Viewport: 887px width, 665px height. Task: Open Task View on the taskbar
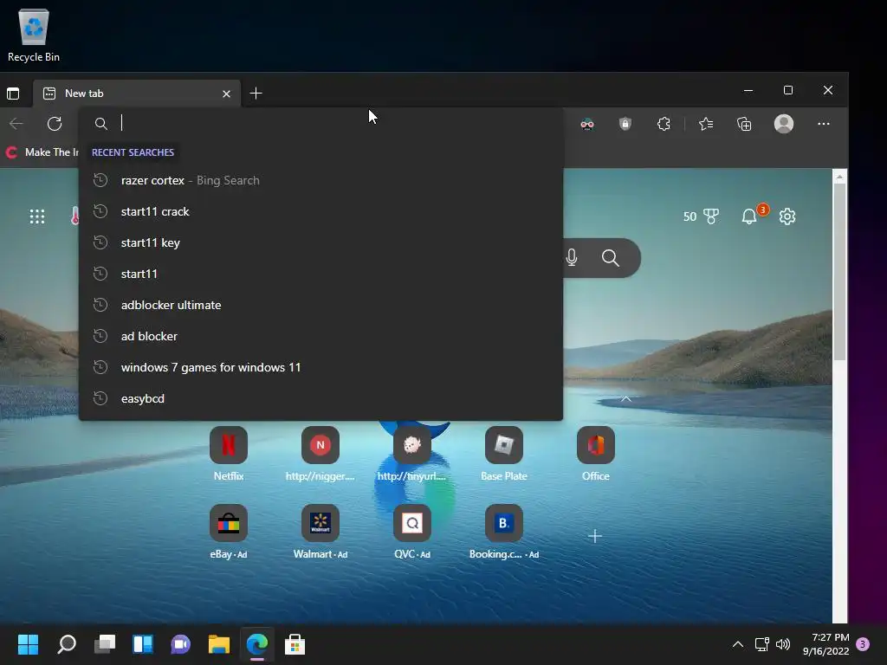pyautogui.click(x=105, y=644)
